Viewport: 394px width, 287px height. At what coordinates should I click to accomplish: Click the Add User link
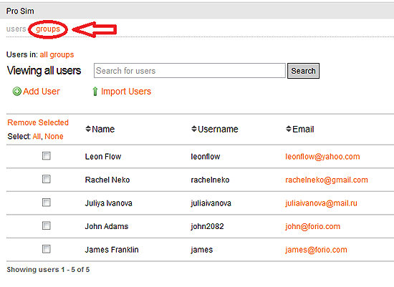tap(42, 92)
